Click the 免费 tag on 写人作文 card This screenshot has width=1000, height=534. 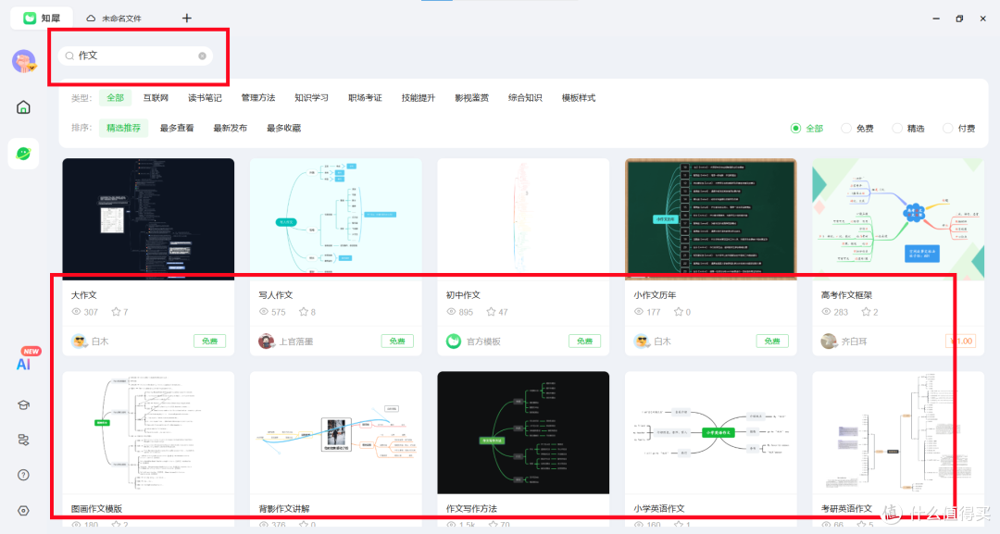[397, 342]
